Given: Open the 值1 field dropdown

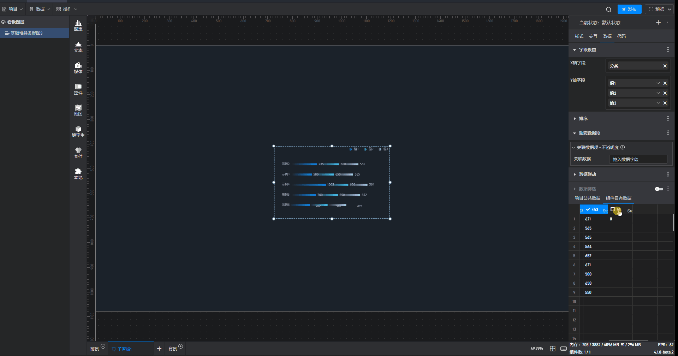Looking at the screenshot, I should pos(658,83).
